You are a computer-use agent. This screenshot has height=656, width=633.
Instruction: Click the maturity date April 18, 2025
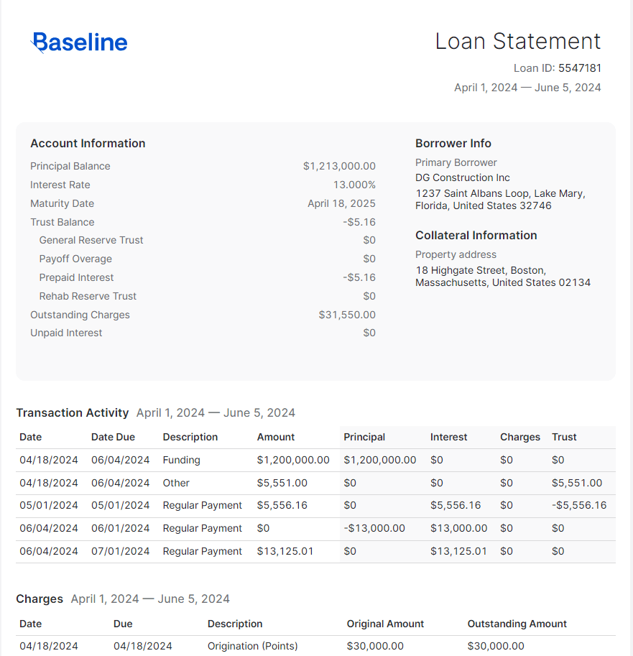pyautogui.click(x=341, y=203)
